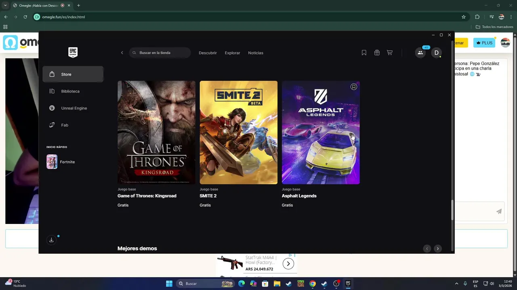Viewport: 517px width, 290px height.
Task: Click the Epic launcher vertical scrollbar
Action: 452,210
